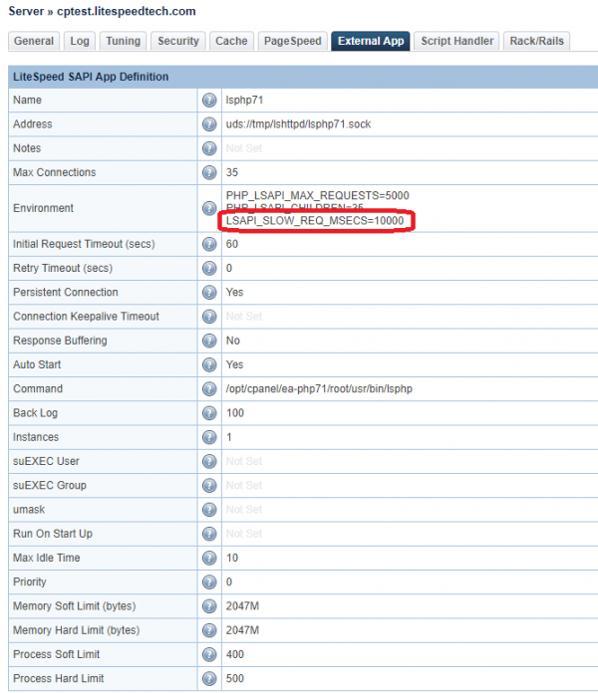Open the Log tab

coord(79,41)
